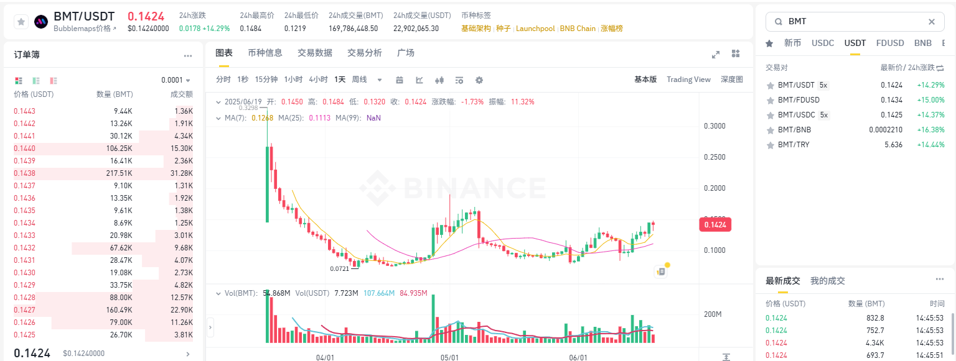Clear the BMT search field
The width and height of the screenshot is (956, 361).
point(932,22)
